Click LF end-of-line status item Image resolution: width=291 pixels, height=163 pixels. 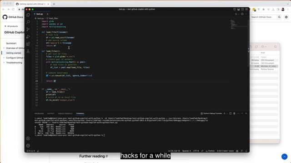pyautogui.click(x=202, y=151)
